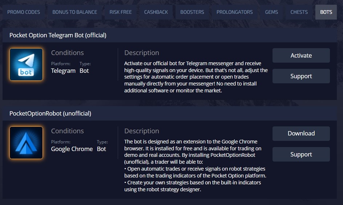Select the Gems tab
Image resolution: width=343 pixels, height=205 pixels.
click(x=271, y=12)
